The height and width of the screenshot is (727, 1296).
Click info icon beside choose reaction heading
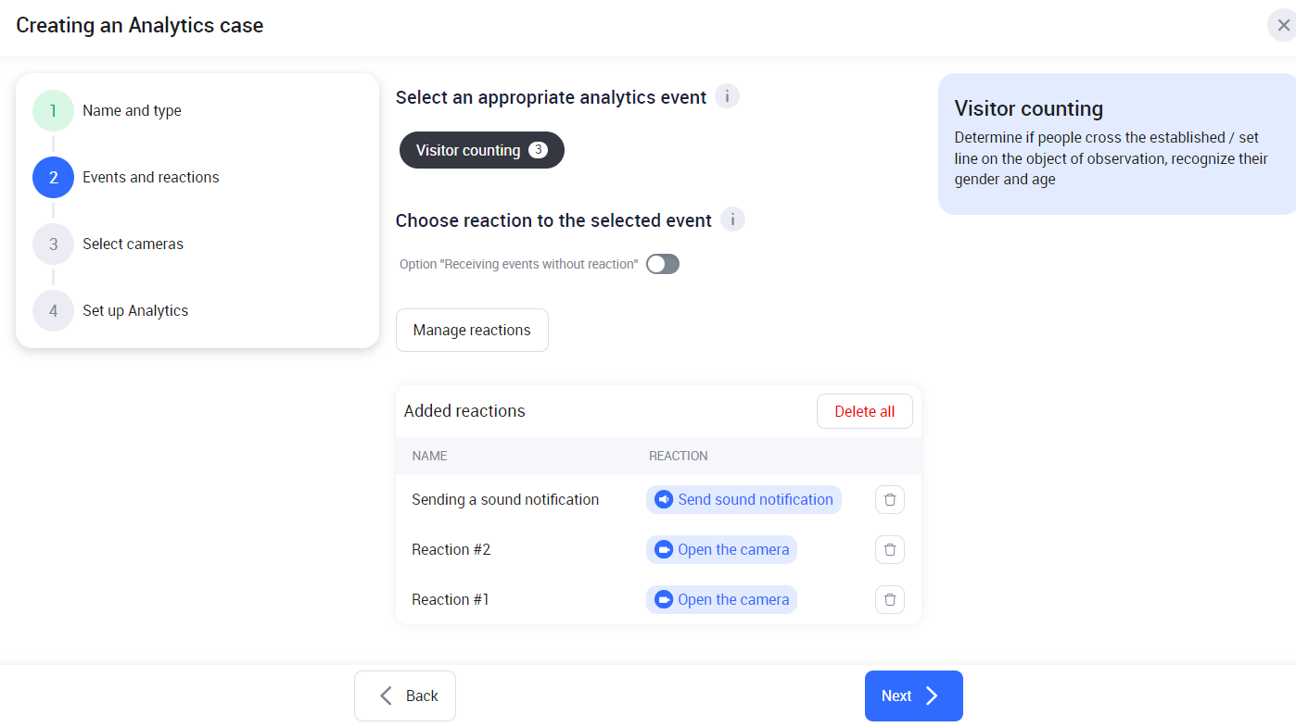tap(732, 220)
